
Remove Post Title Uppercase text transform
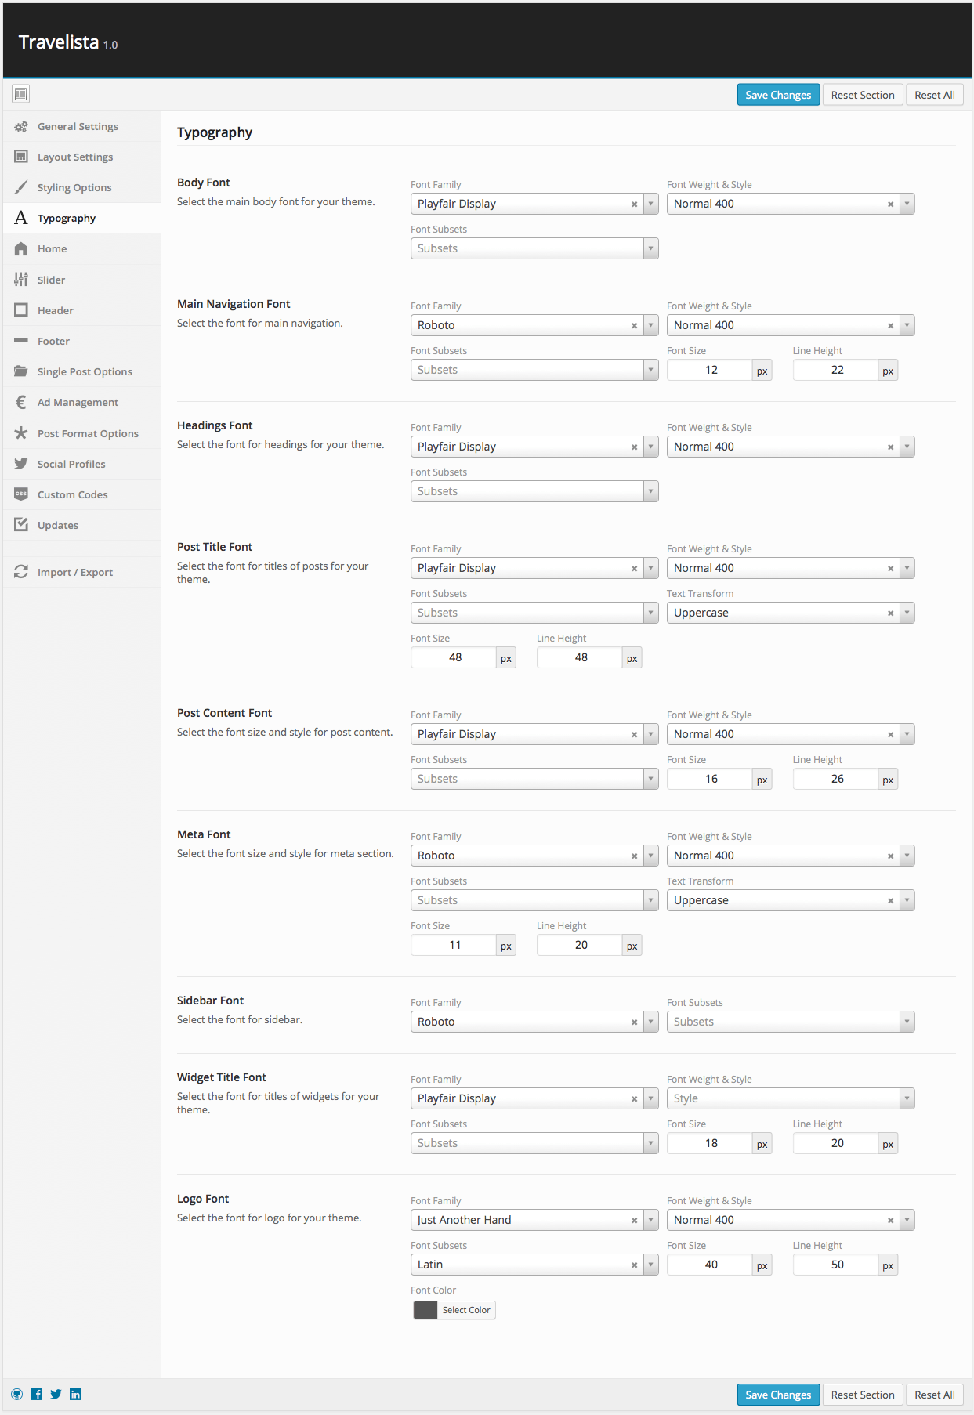890,613
